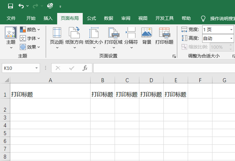Open the Undo history dropdown arrow
Image resolution: width=235 pixels, height=161 pixels.
click(x=27, y=6)
